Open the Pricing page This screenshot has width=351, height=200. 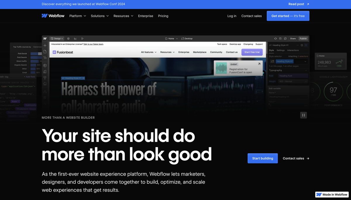(x=163, y=16)
